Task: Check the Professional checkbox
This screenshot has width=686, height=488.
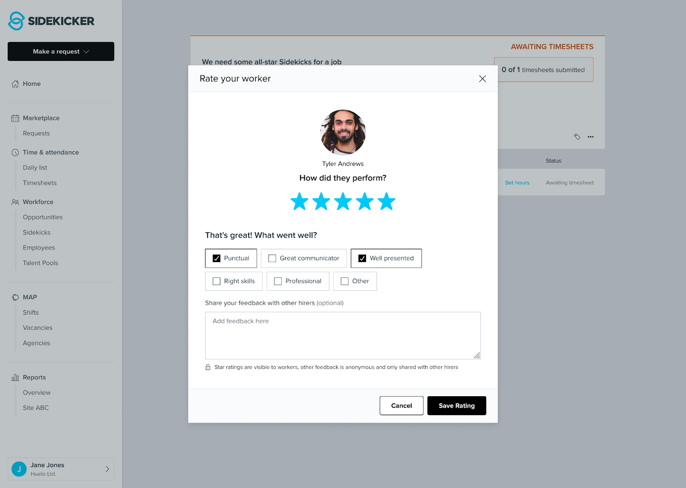Action: [278, 281]
